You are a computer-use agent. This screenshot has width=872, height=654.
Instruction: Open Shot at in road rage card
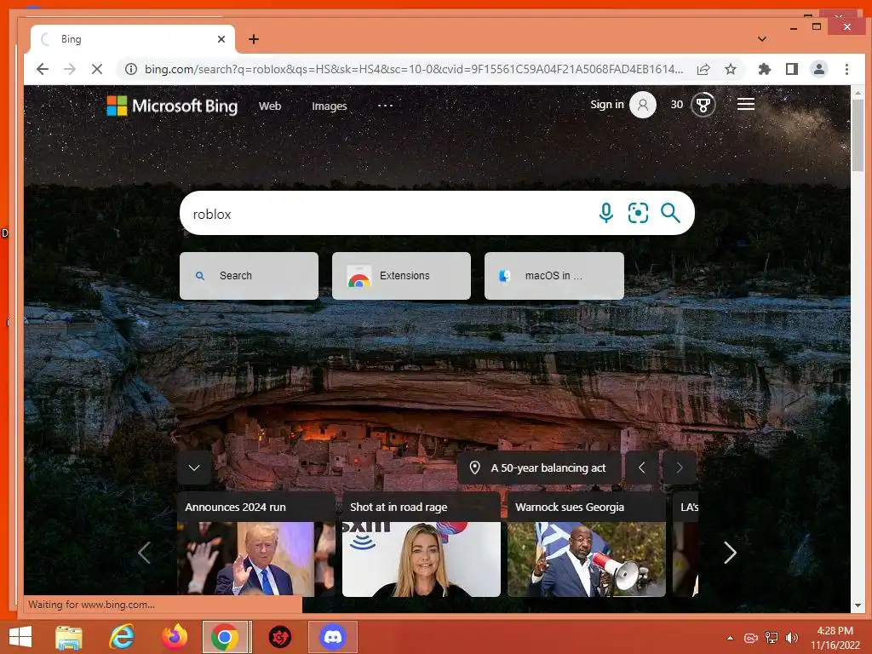(x=421, y=544)
